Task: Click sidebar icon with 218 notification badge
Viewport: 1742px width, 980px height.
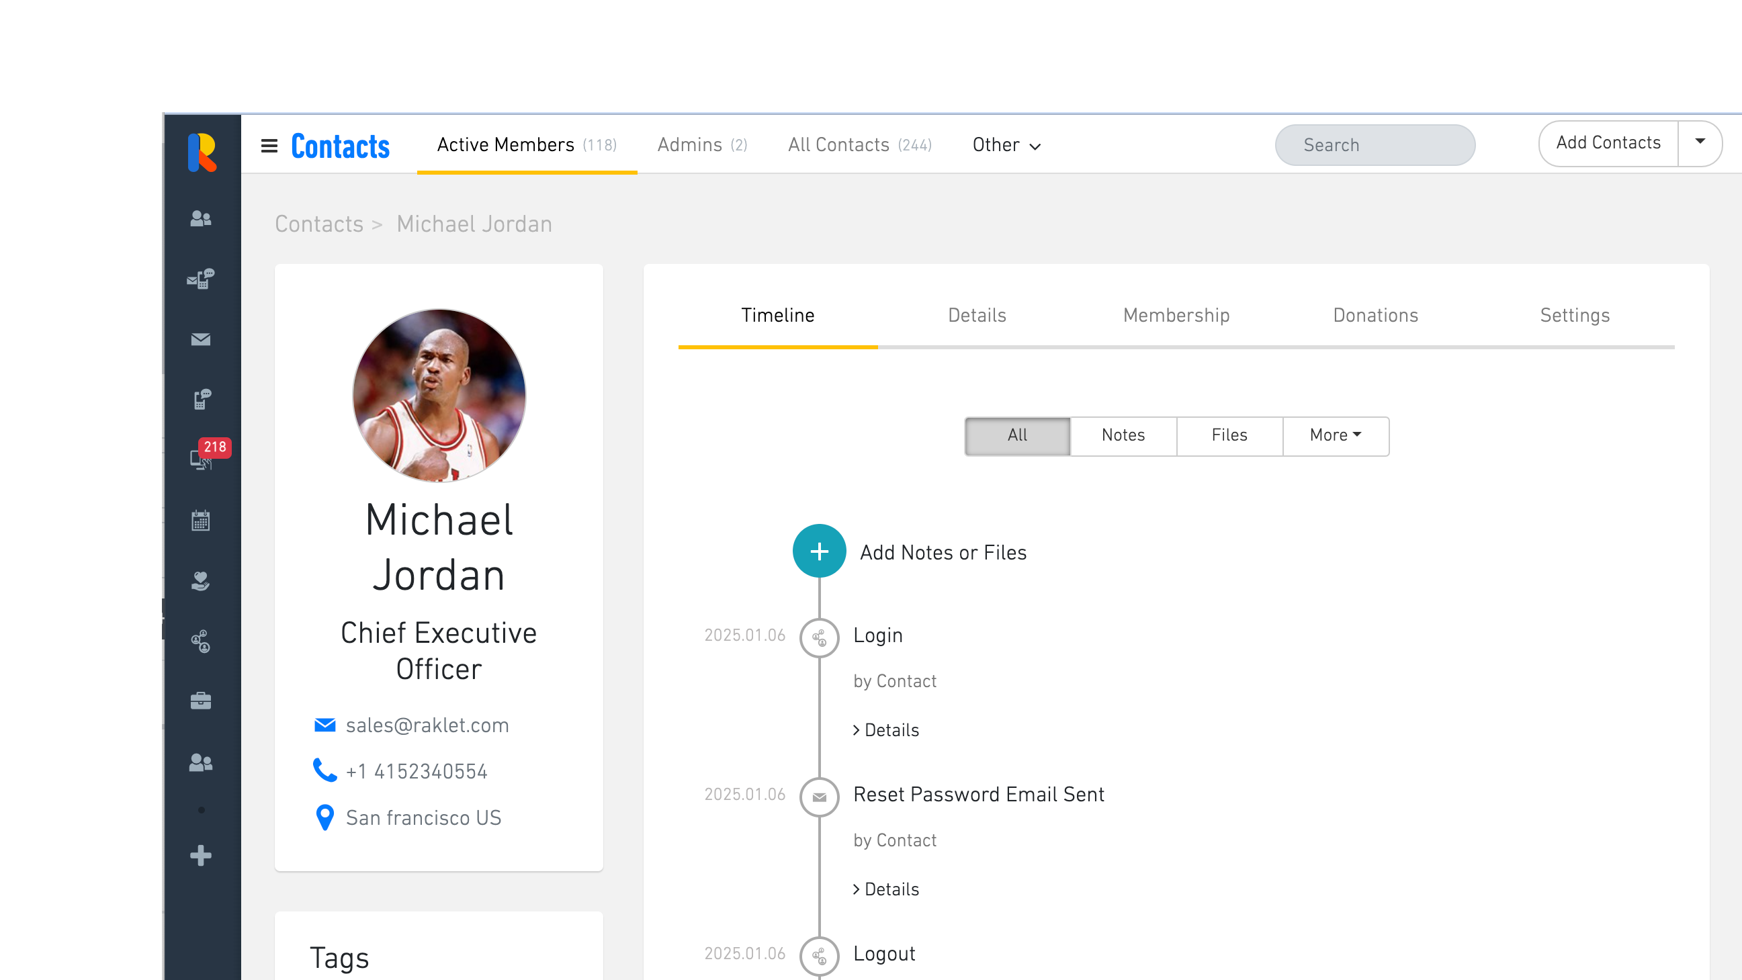Action: pos(202,459)
